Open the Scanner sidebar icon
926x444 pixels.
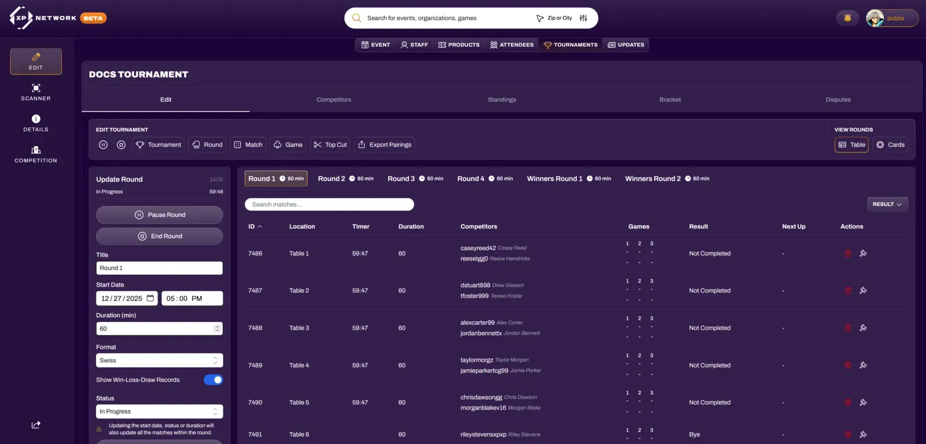(36, 92)
